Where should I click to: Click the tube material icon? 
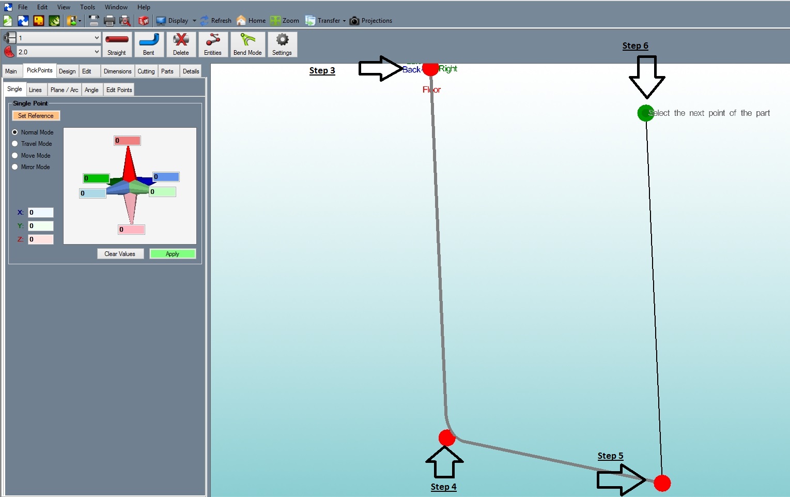coord(9,37)
